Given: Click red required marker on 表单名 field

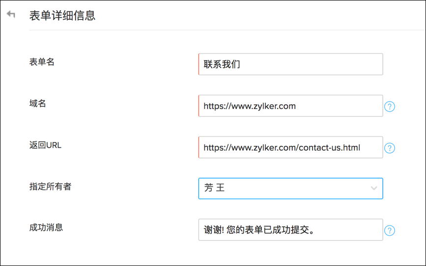Looking at the screenshot, I should [199, 64].
